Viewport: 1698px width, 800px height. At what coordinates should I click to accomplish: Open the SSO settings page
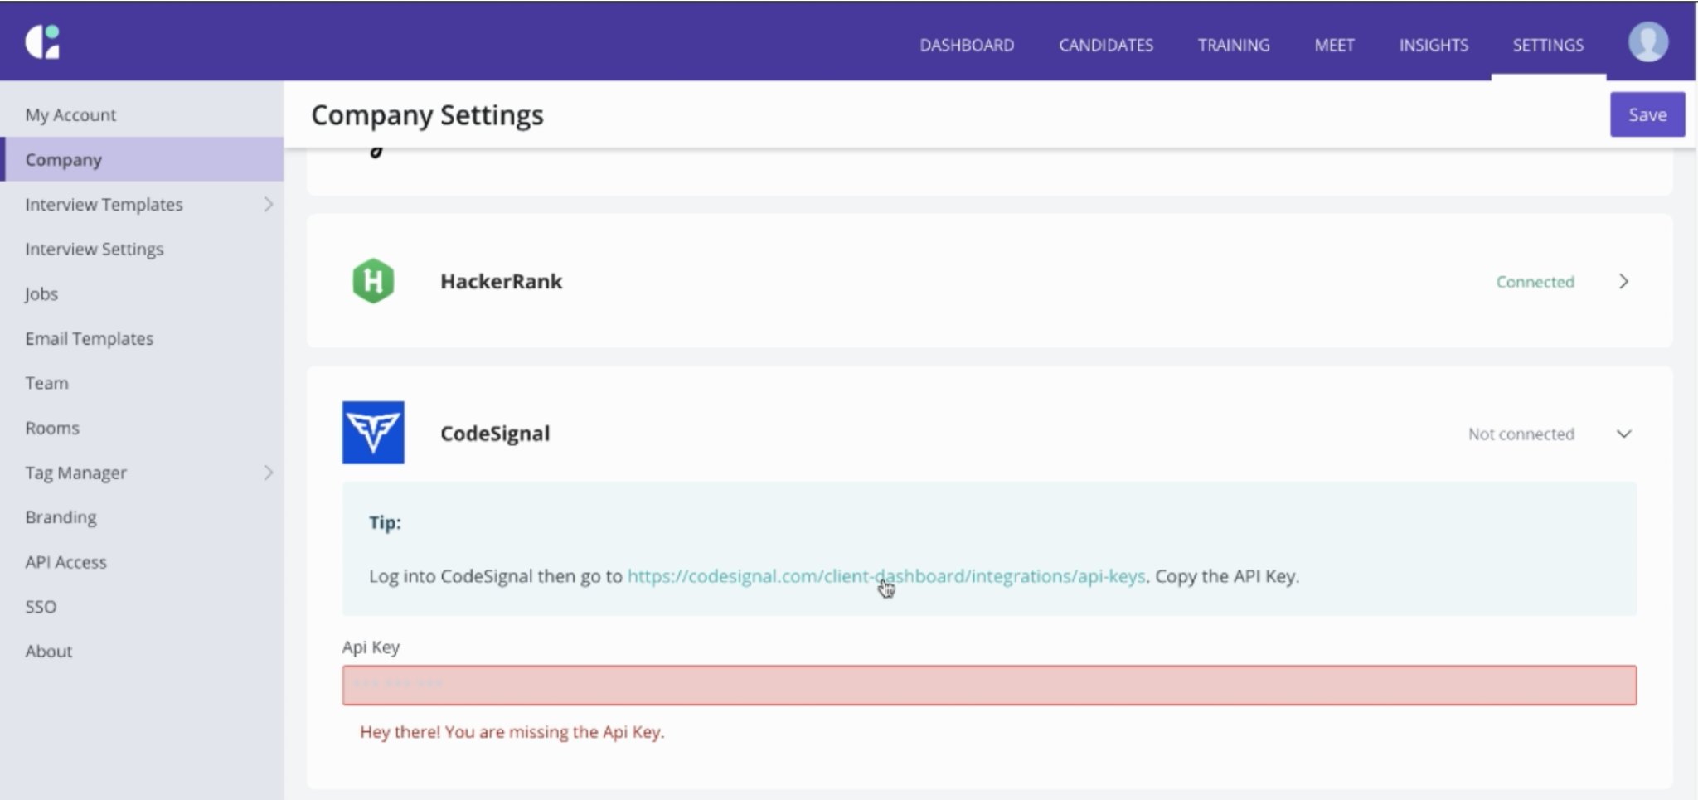tap(41, 607)
